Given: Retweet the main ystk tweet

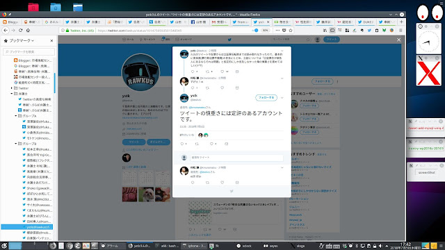Looking at the screenshot, I should [x=197, y=144].
